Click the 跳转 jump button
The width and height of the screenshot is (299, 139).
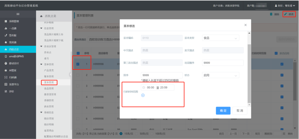[290, 134]
